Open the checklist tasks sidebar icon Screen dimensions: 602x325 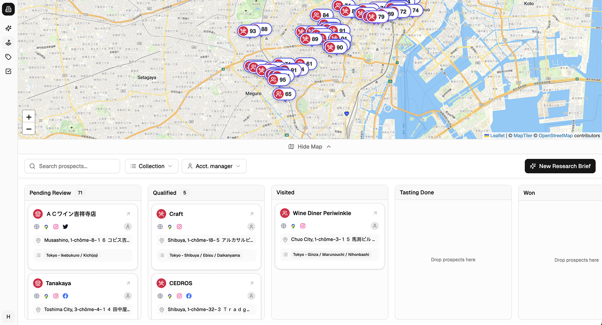[x=8, y=71]
